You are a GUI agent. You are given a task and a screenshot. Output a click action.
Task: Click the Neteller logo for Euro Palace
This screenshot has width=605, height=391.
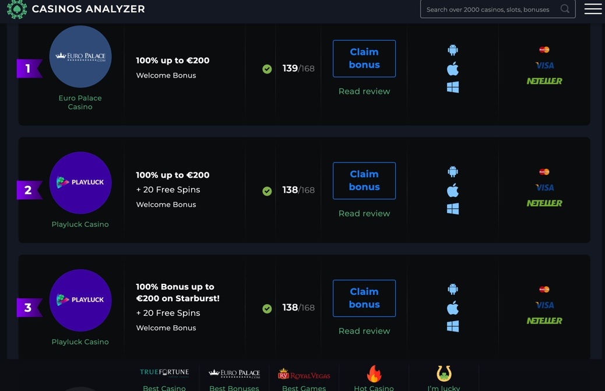click(544, 81)
